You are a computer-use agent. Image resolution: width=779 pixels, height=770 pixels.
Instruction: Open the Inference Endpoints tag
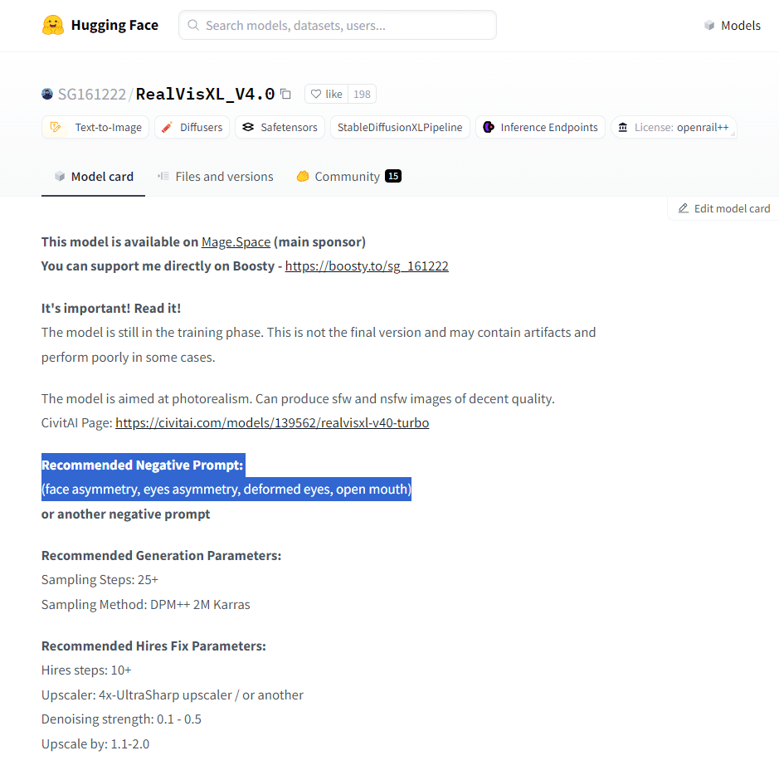click(540, 127)
